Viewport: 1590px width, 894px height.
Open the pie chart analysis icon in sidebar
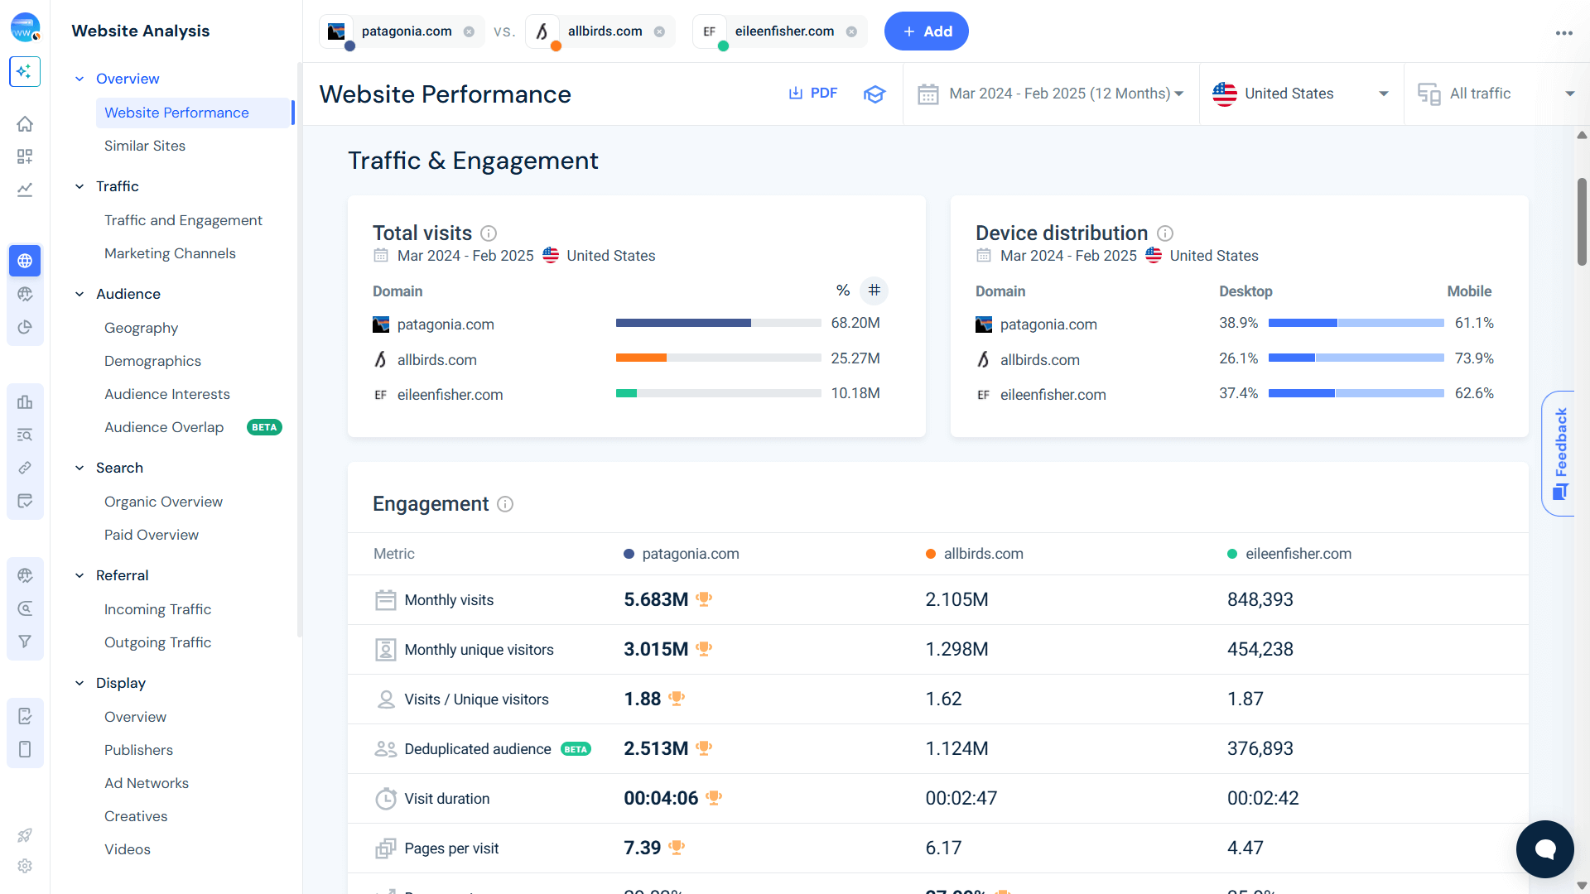pyautogui.click(x=25, y=326)
